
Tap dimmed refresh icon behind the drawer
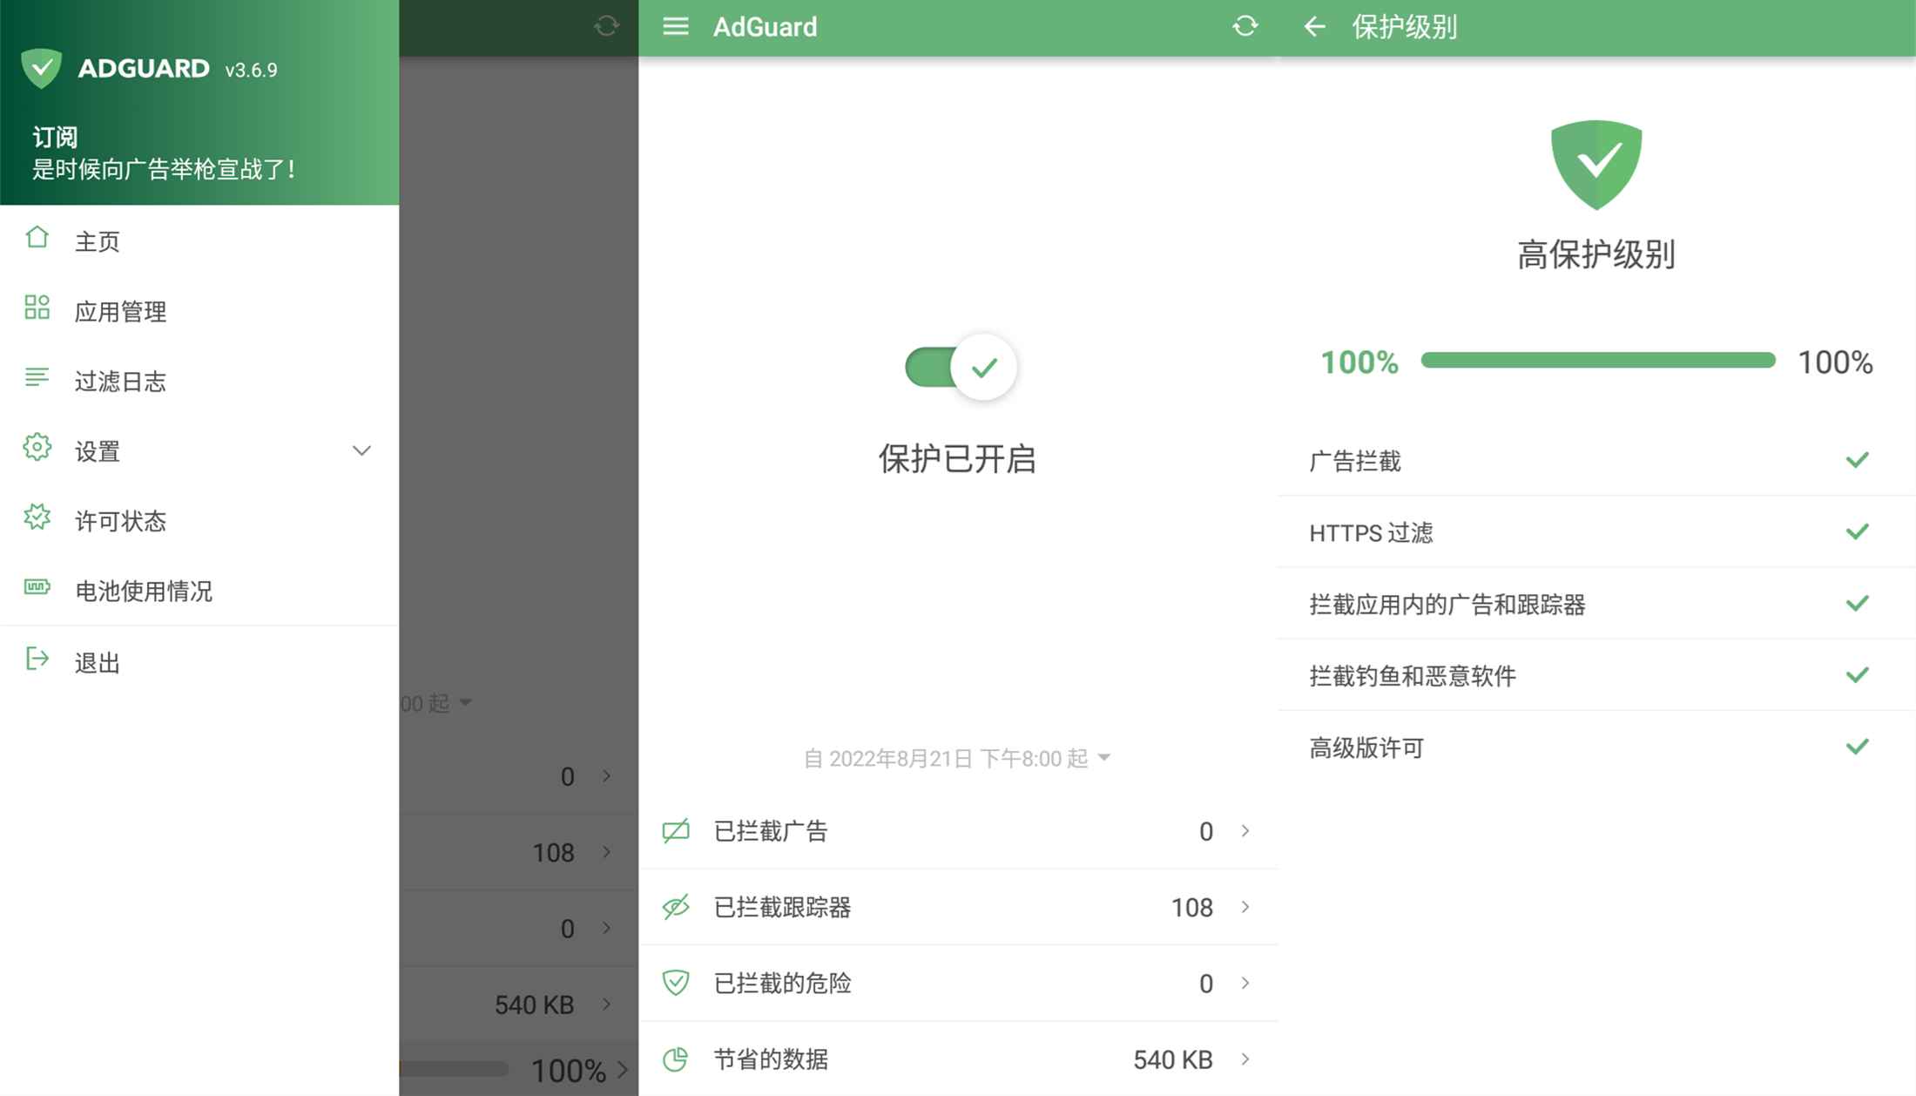[x=606, y=27]
